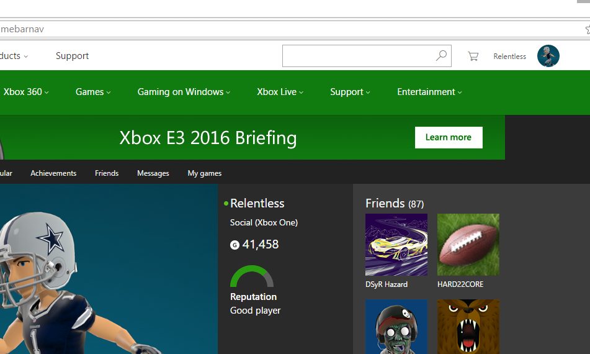The image size is (590, 354).
Task: Open the Friends (87) heading
Action: pos(395,203)
